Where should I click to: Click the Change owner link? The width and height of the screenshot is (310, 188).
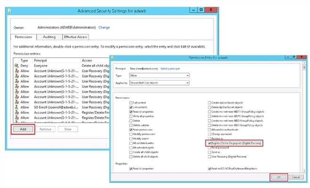coord(104,27)
